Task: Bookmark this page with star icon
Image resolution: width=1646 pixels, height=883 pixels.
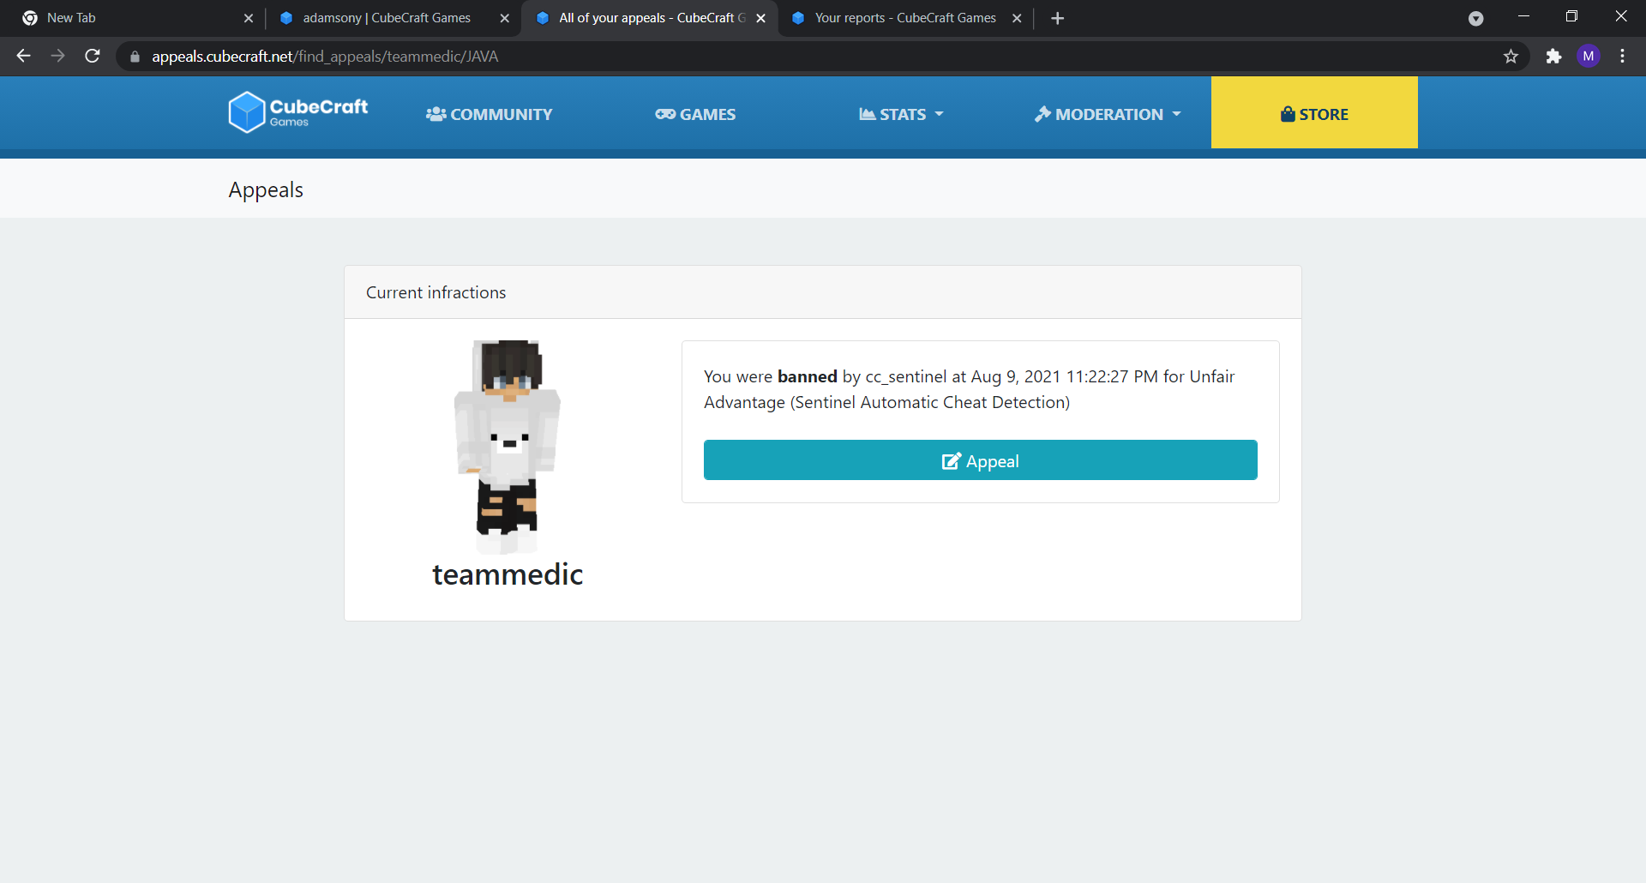Action: pyautogui.click(x=1511, y=57)
